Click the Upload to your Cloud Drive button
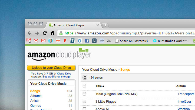 51,68
